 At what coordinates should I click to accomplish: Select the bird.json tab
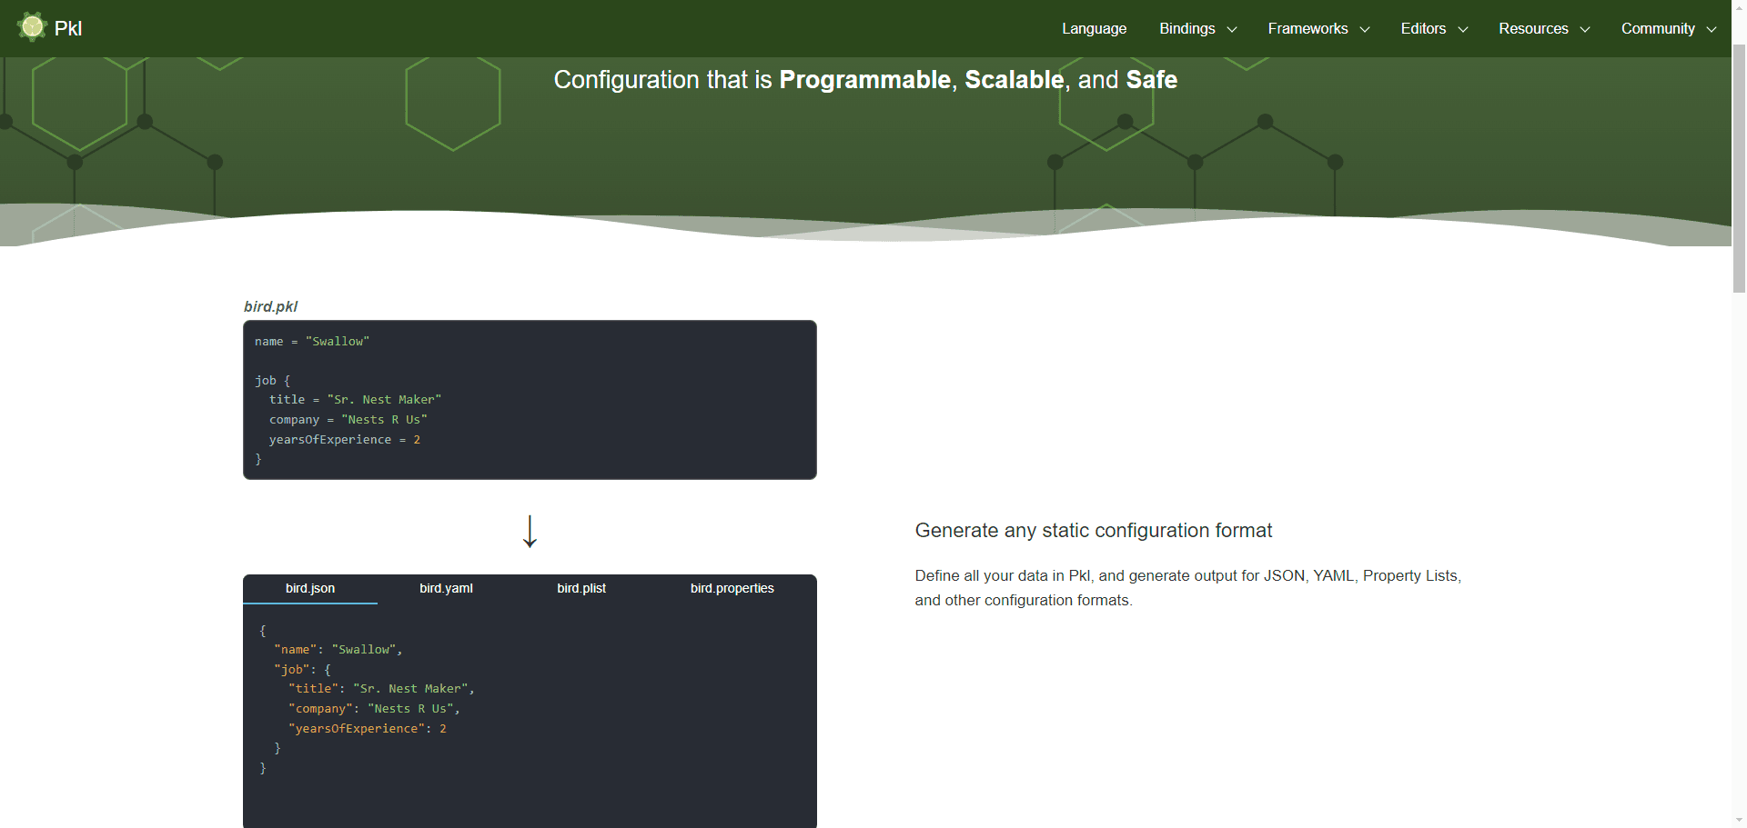tap(310, 589)
